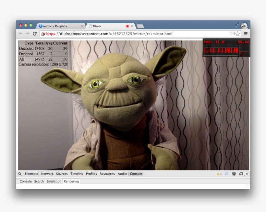Select the top Console panel tab
Screen dimensions: 266x212
click(x=136, y=174)
